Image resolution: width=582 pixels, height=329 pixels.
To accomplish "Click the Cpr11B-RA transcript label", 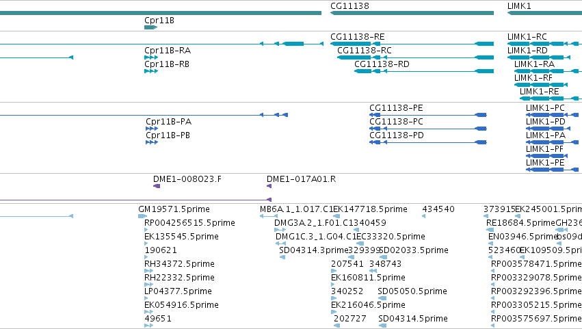I will [x=168, y=51].
